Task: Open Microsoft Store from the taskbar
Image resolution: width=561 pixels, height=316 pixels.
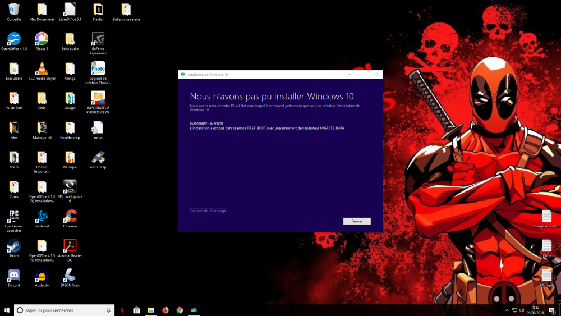Action: (x=137, y=310)
